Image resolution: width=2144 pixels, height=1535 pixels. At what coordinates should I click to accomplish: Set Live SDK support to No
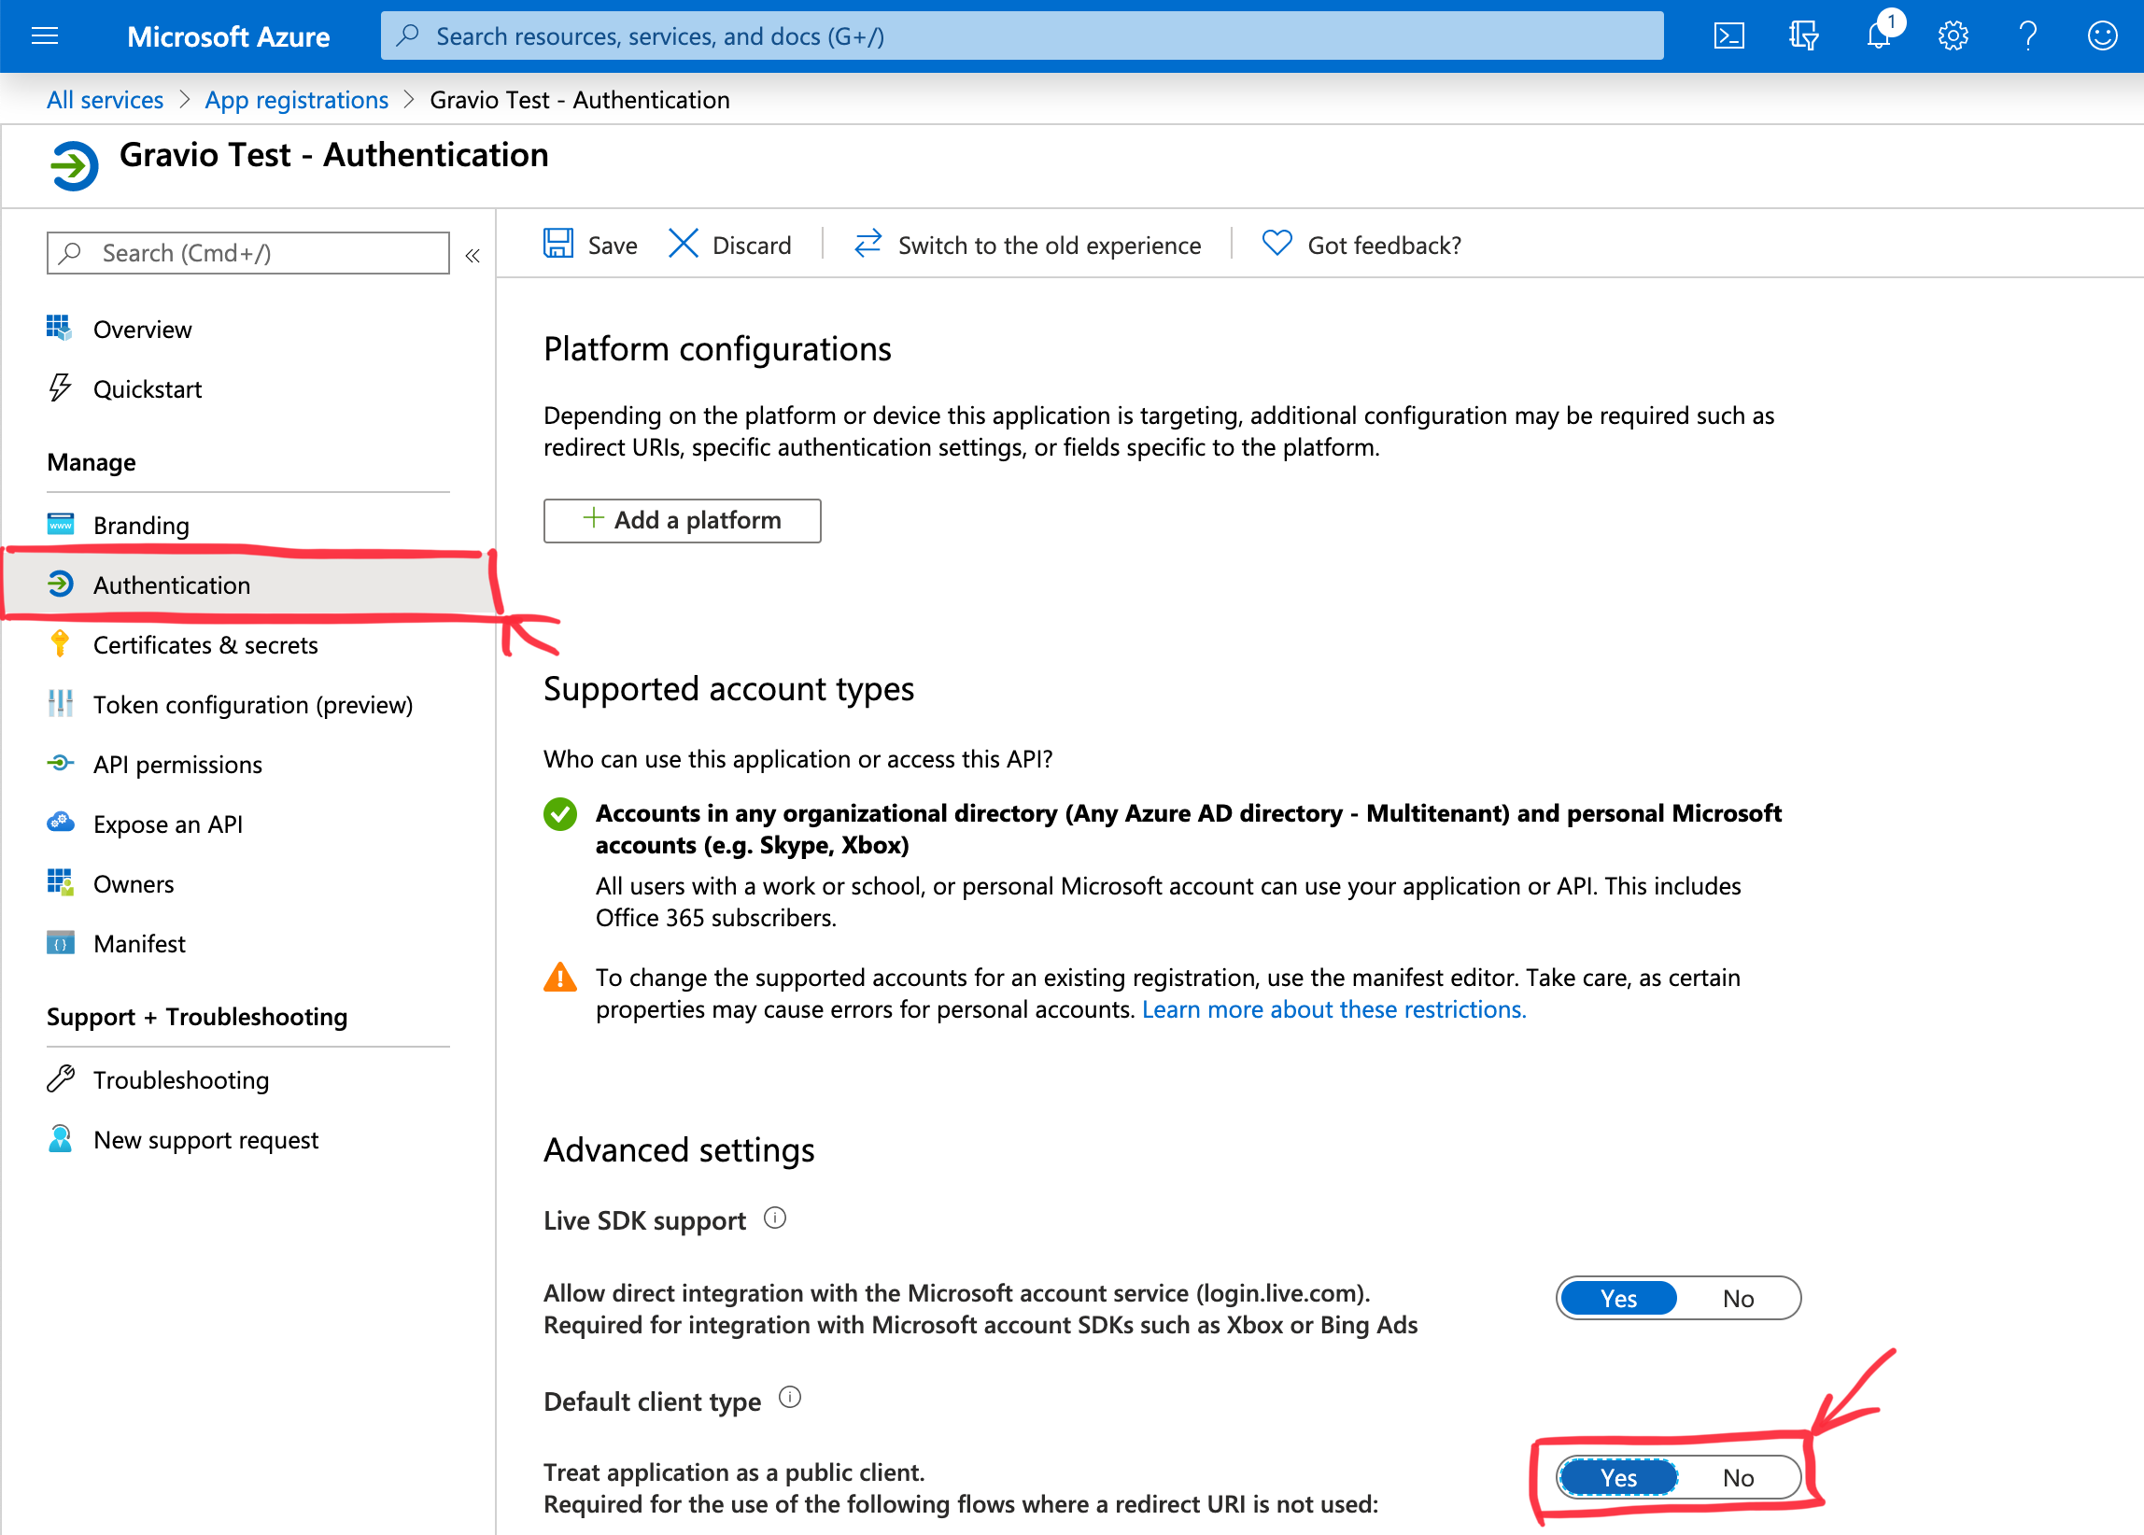tap(1739, 1298)
